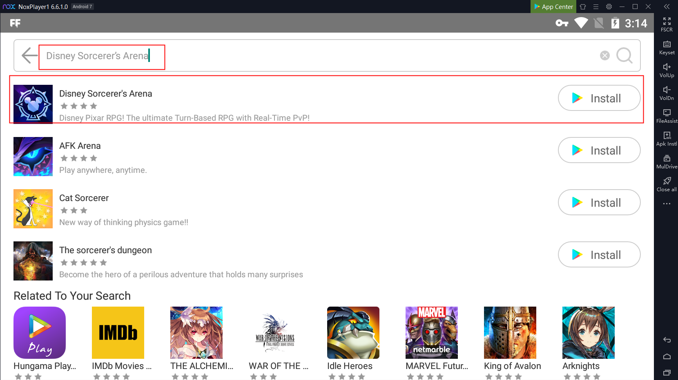Open the Arknights app thumbnail
Screen dimensions: 678x380
pos(588,333)
